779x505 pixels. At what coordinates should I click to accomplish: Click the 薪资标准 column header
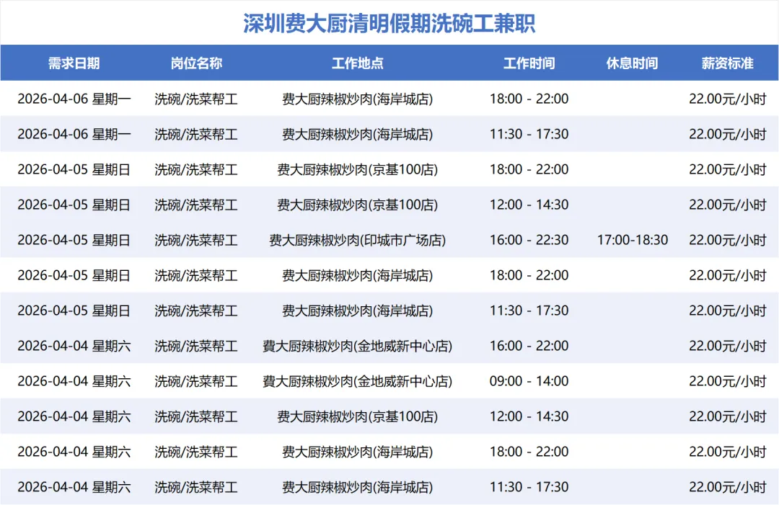pos(727,63)
